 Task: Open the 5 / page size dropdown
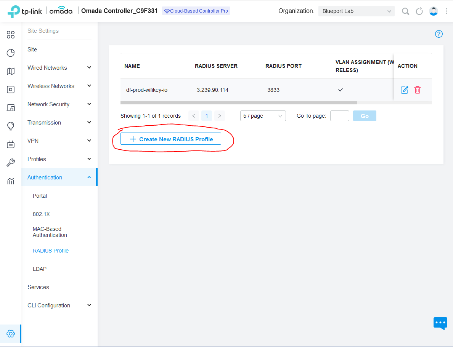tap(263, 116)
